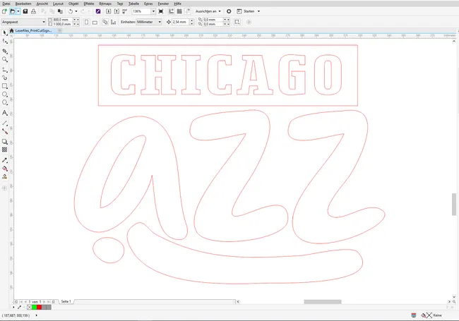Open the zoom level 136% dropdown
Viewport: 459px width, 321px height.
point(153,11)
